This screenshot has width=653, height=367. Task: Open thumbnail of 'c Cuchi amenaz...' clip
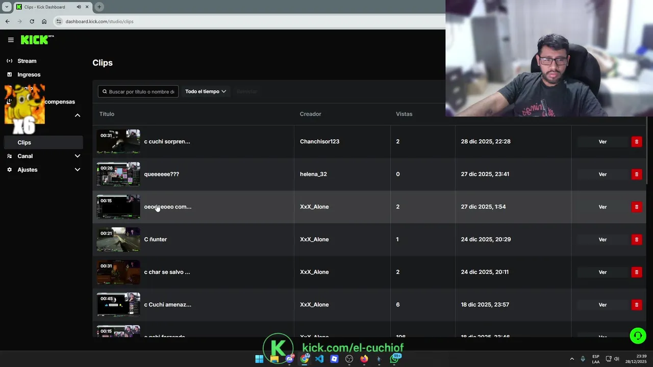118,305
